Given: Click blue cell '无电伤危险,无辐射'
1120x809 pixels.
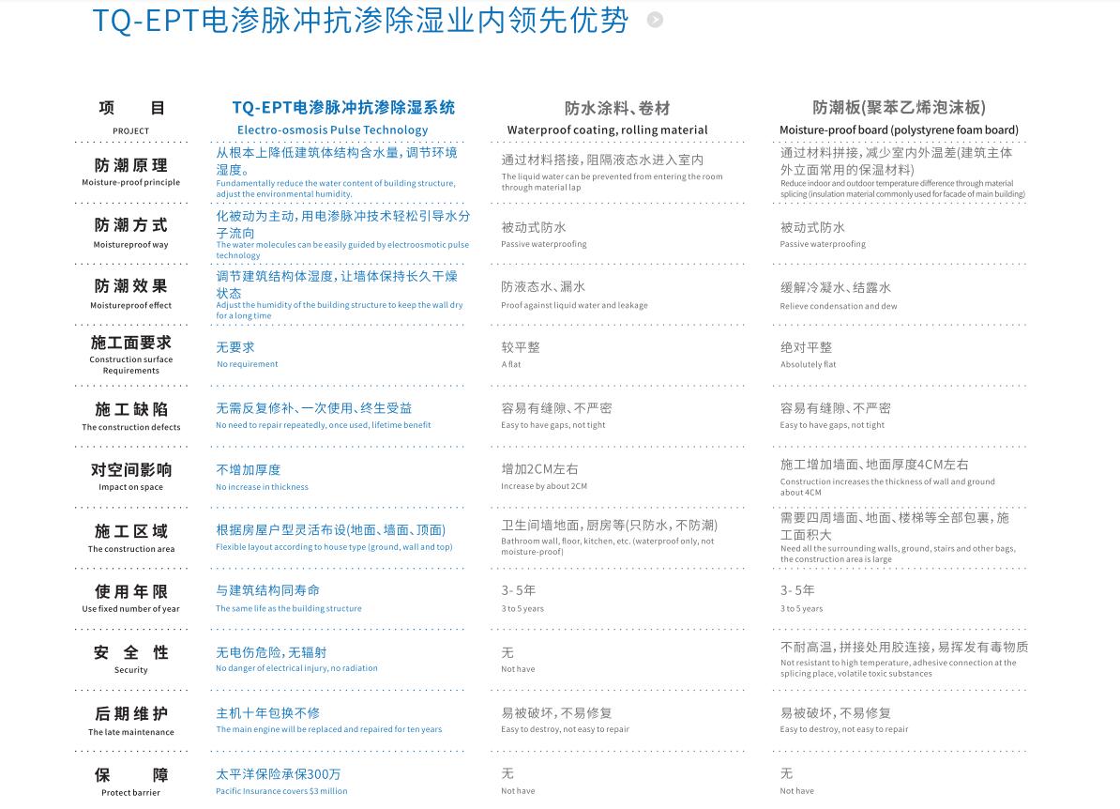Looking at the screenshot, I should pyautogui.click(x=271, y=652).
